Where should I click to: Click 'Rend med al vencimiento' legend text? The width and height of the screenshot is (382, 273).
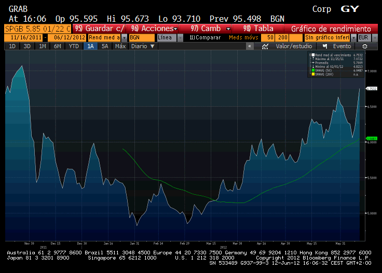tap(333, 55)
